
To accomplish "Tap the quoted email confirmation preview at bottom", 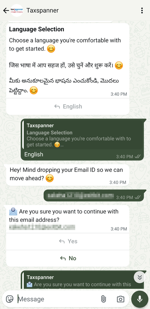I will point(82,280).
